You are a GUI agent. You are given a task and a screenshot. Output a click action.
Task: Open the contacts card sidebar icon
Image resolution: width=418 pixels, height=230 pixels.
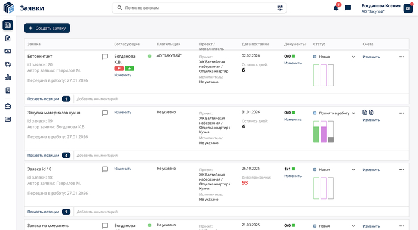coord(8,119)
